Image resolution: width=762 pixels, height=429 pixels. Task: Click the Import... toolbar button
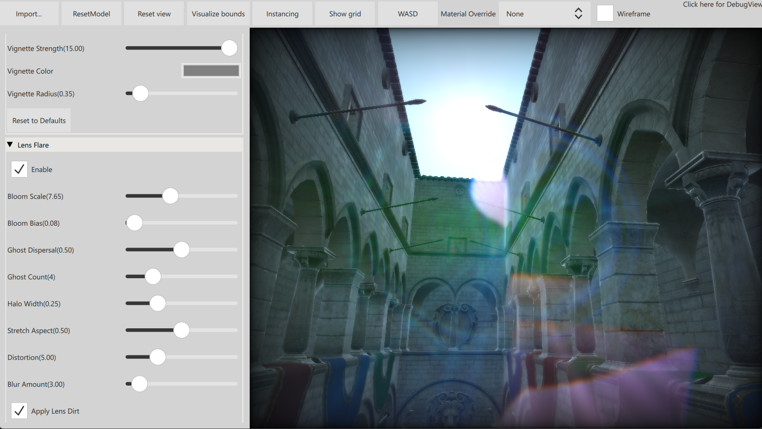(29, 14)
